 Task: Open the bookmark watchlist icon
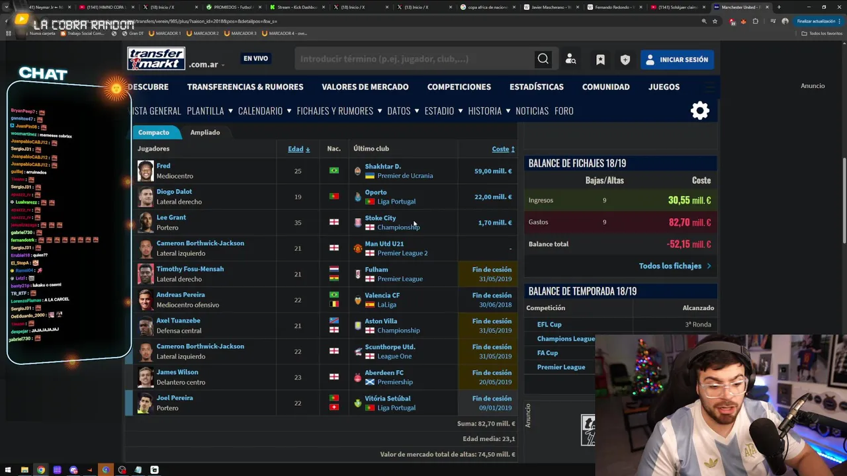[600, 59]
